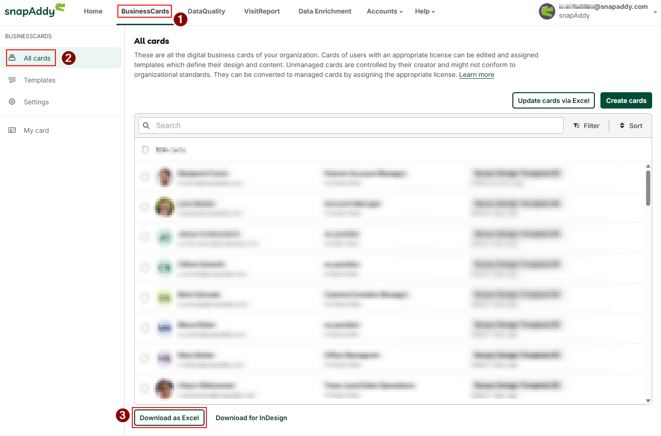Viewport: 661px width, 436px height.
Task: Click the snapAddy logo
Action: click(x=35, y=10)
